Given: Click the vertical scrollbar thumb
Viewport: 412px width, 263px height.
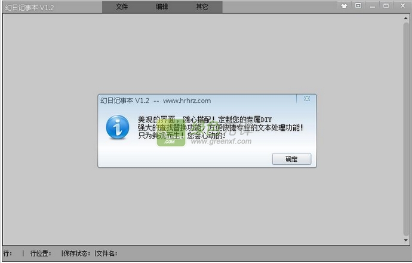Looking at the screenshot, I should click(406, 129).
